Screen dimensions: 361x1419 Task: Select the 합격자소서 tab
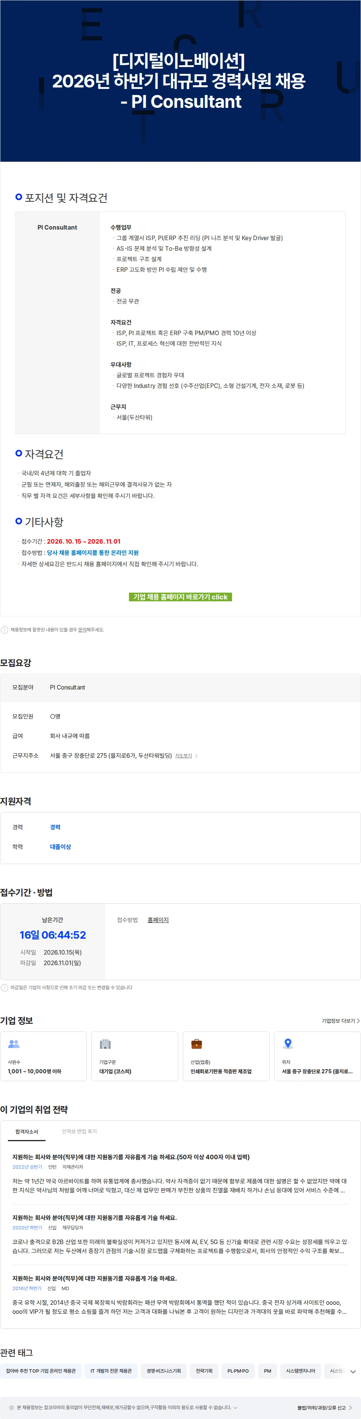(26, 1131)
